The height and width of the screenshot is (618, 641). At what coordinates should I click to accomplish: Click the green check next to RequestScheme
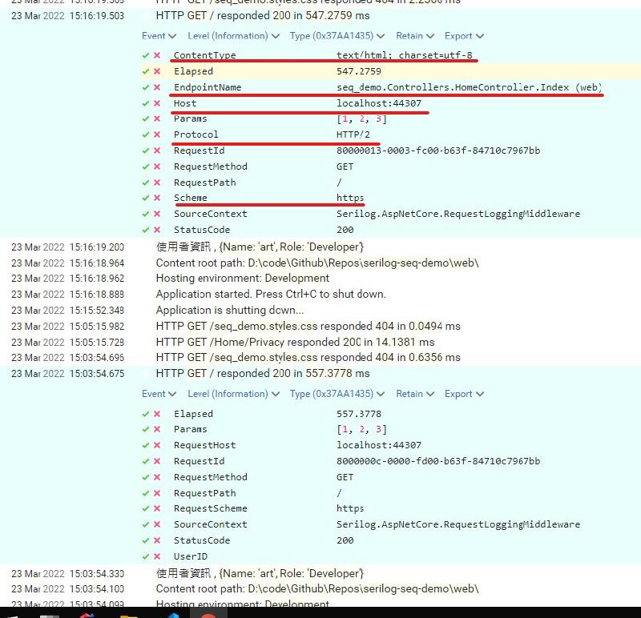pos(146,508)
